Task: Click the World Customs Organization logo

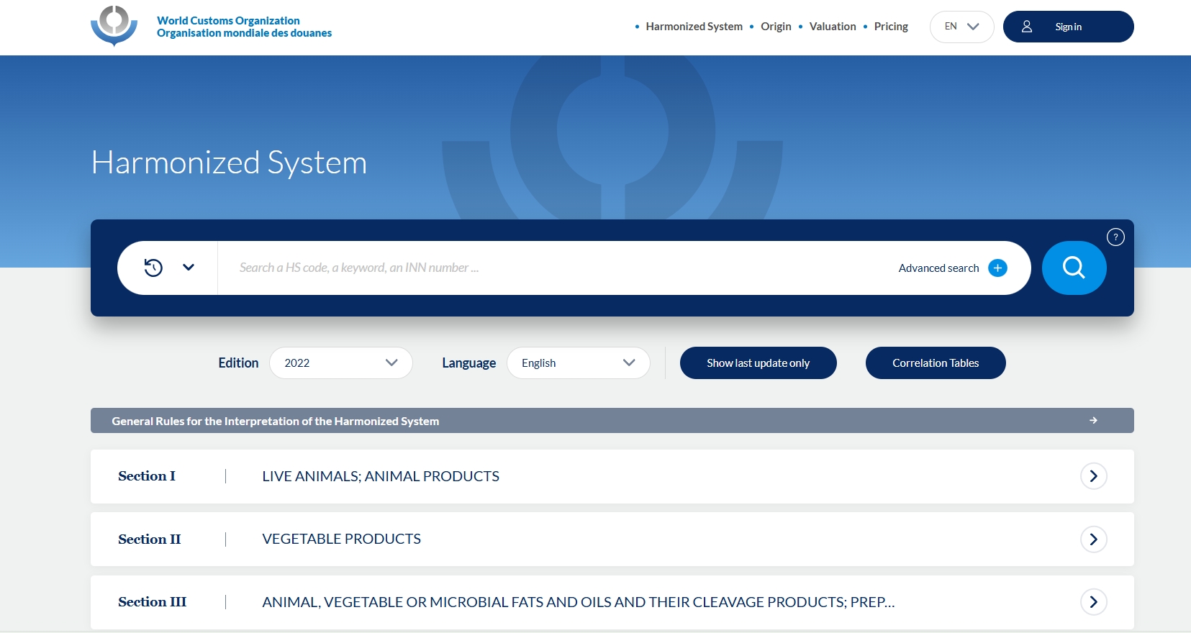Action: (x=114, y=26)
